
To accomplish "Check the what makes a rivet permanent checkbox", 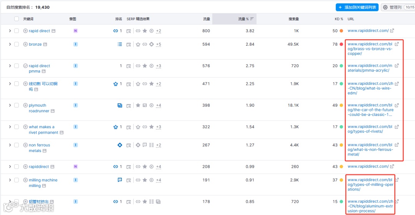I will point(17,127).
